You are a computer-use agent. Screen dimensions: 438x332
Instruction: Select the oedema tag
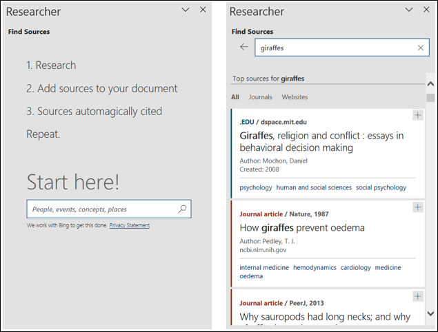(x=251, y=276)
